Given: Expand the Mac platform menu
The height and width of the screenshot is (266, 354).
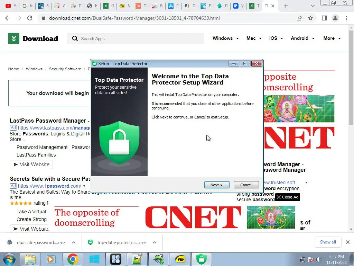Looking at the screenshot, I should pyautogui.click(x=254, y=38).
